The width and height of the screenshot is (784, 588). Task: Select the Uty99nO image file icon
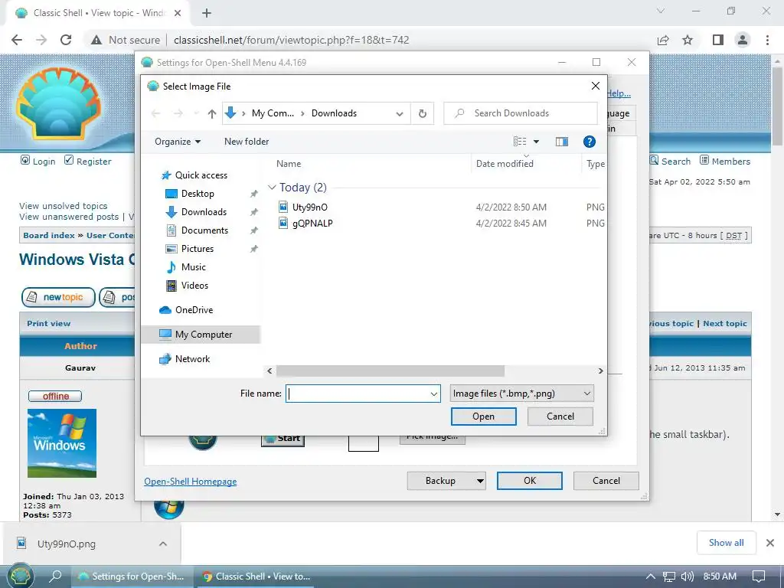coord(283,207)
